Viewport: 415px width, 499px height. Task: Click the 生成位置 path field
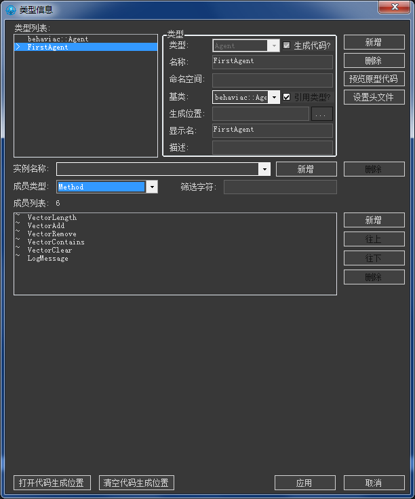(260, 113)
